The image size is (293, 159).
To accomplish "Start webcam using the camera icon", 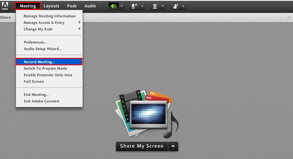I will pyautogui.click(x=155, y=6).
